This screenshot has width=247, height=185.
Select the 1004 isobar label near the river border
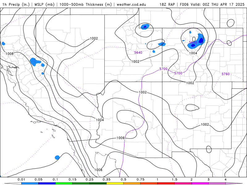coord(100,120)
